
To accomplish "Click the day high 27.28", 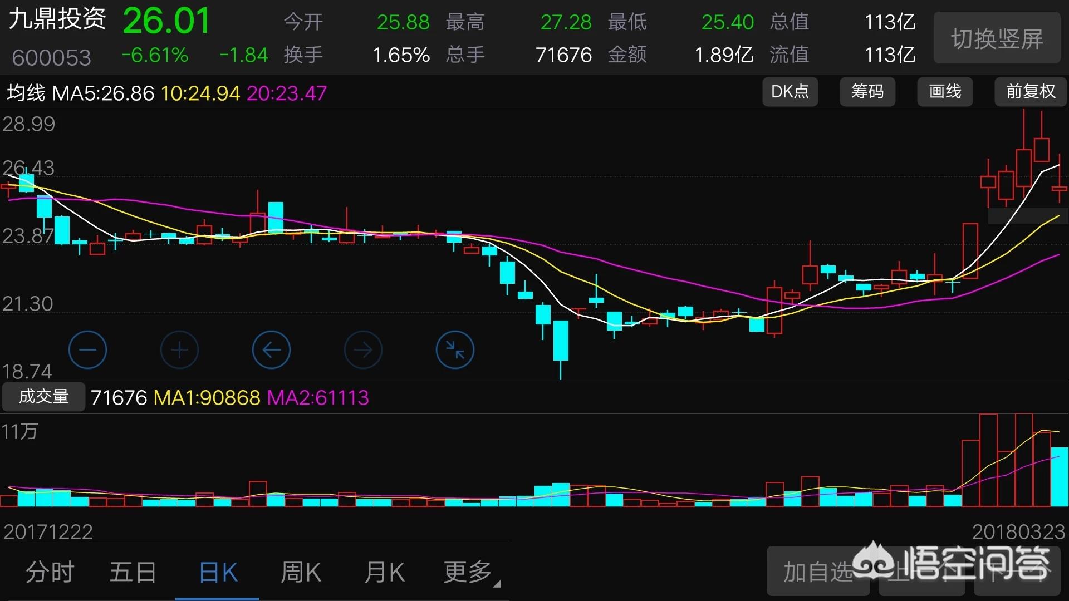I will (x=566, y=22).
